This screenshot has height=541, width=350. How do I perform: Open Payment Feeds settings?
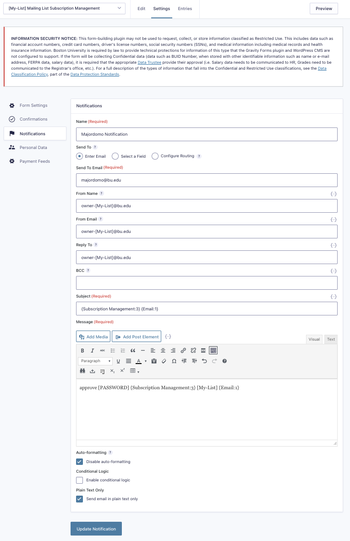click(x=34, y=161)
